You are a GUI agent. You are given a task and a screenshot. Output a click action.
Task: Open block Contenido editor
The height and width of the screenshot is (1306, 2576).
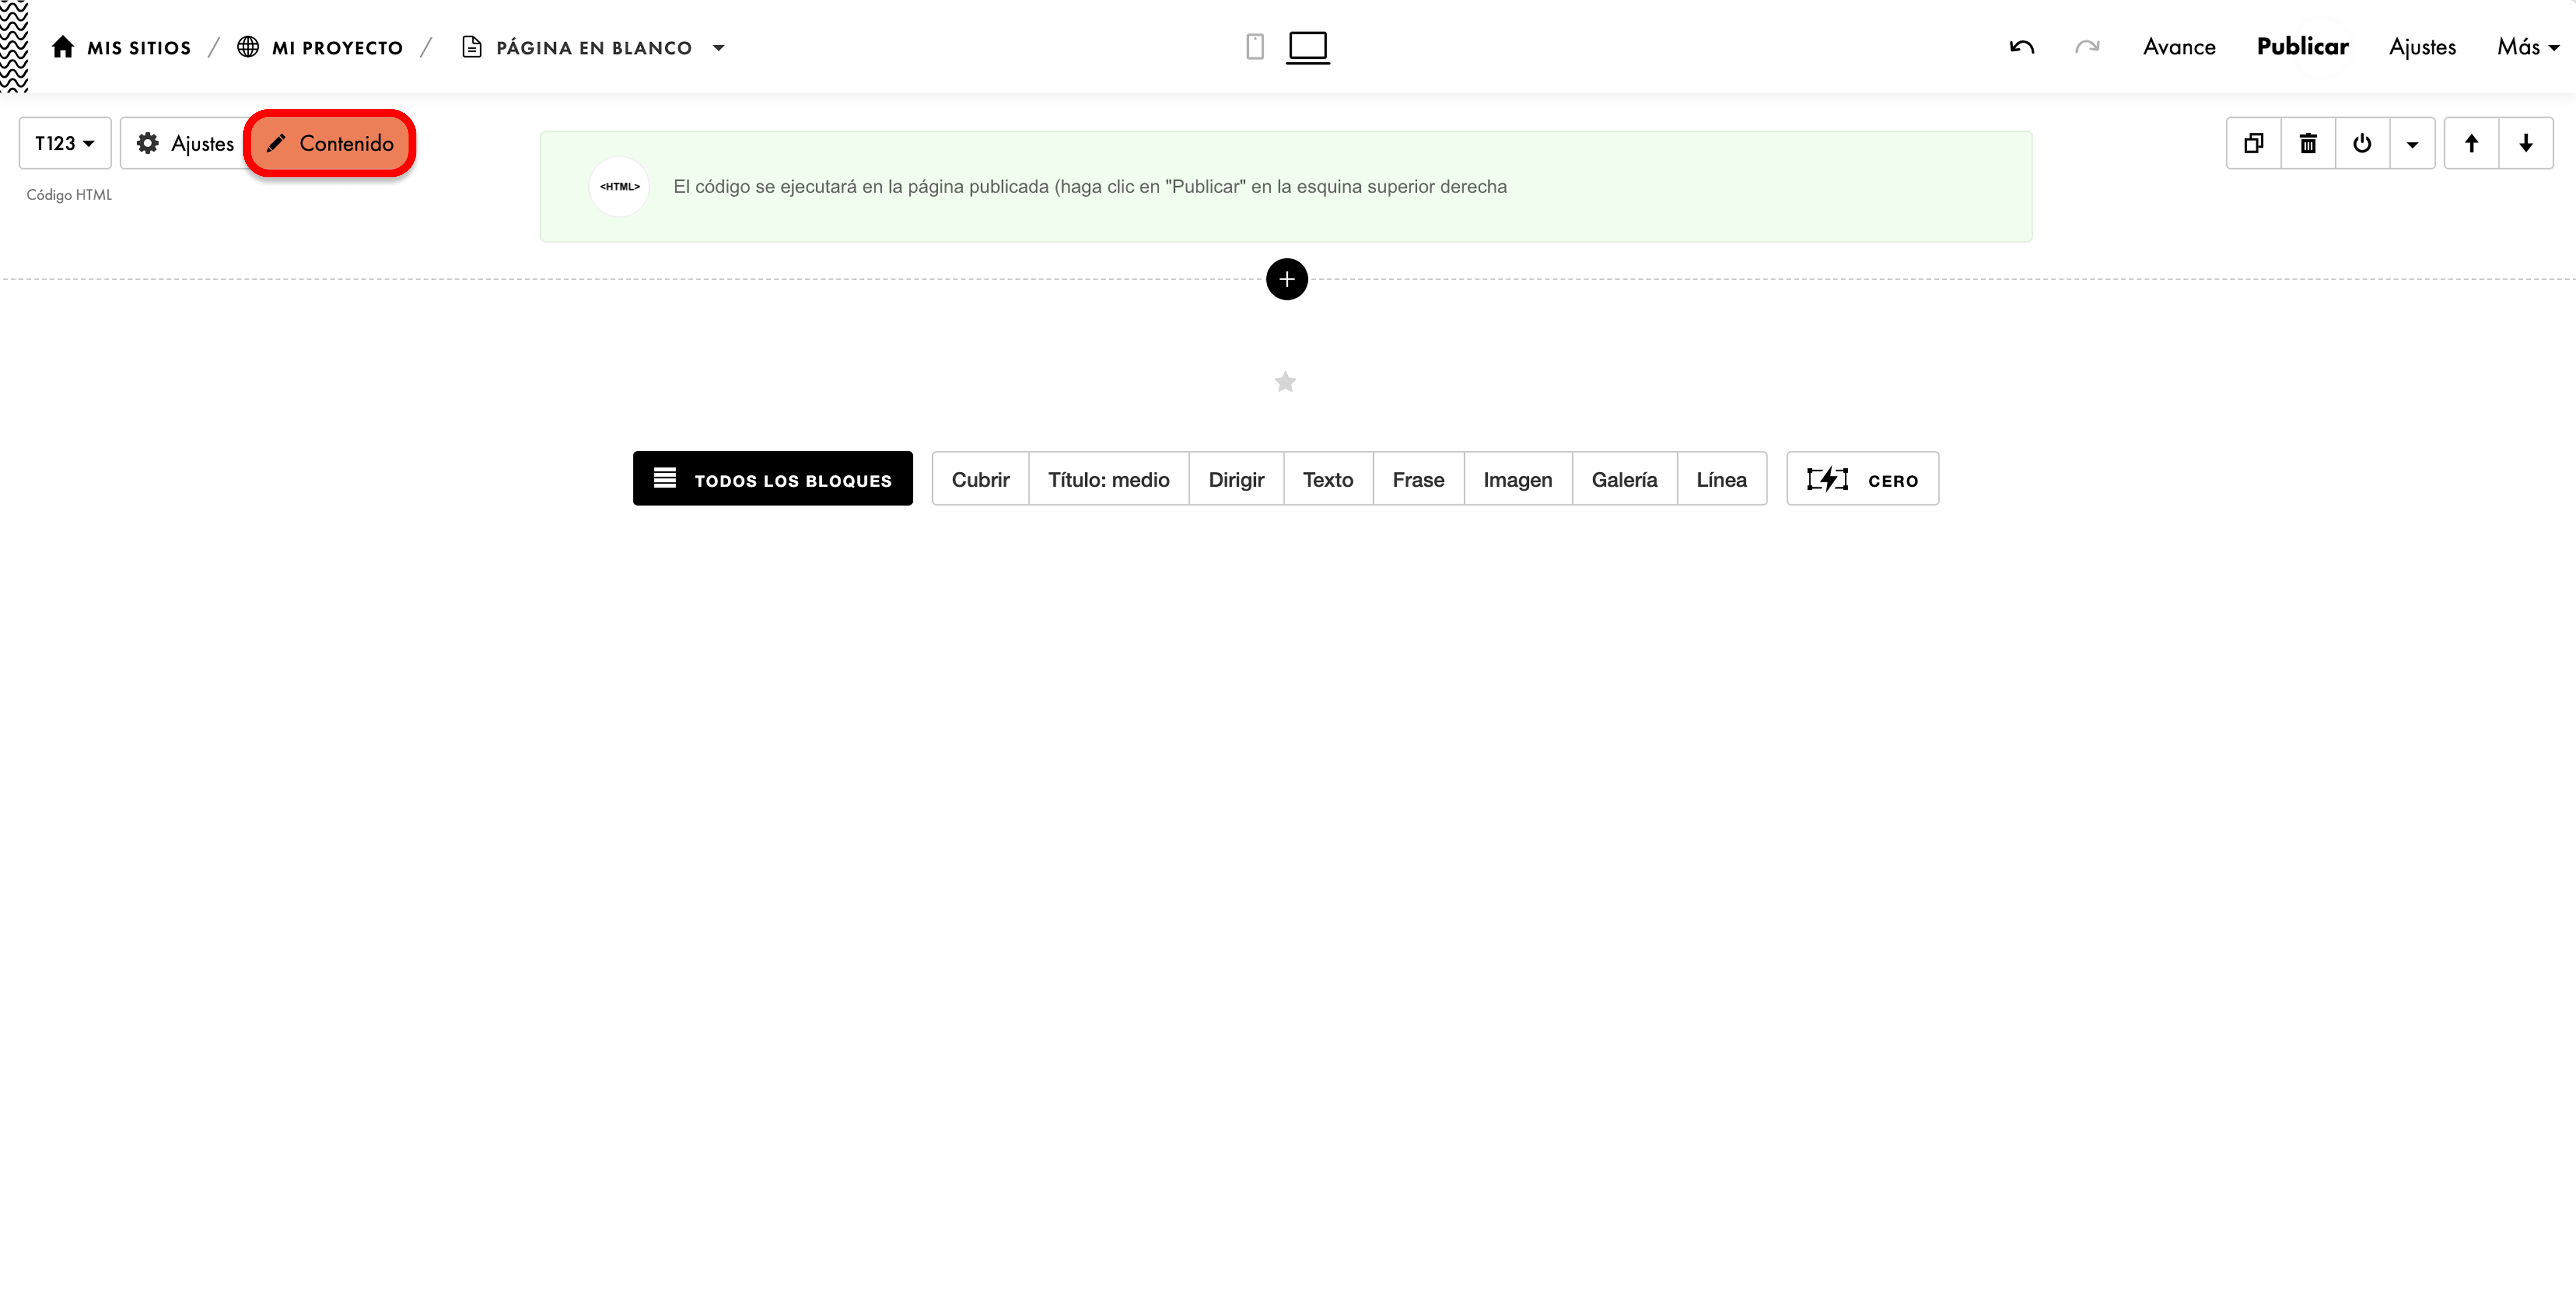tap(330, 143)
